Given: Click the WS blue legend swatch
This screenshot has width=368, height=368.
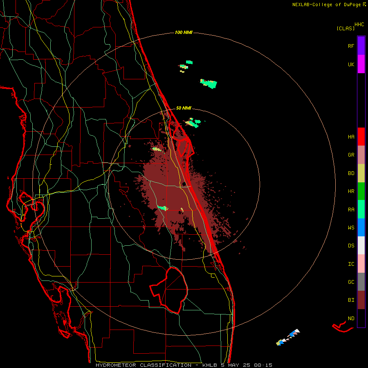Looking at the screenshot, I should (361, 227).
